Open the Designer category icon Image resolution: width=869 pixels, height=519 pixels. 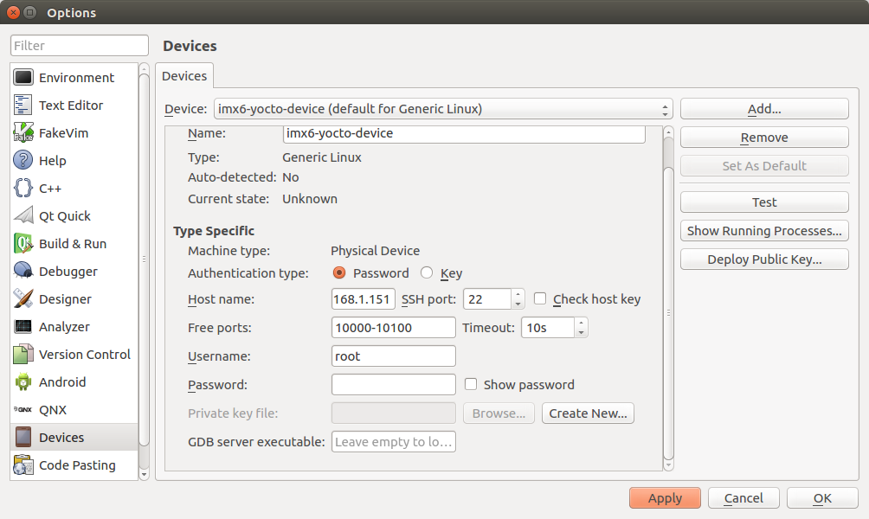point(23,299)
